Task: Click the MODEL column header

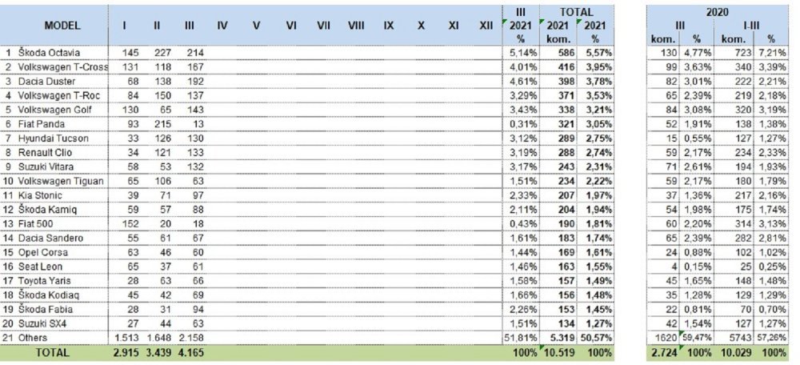Action: click(x=62, y=26)
